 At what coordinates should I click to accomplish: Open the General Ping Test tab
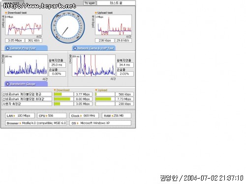26,48
